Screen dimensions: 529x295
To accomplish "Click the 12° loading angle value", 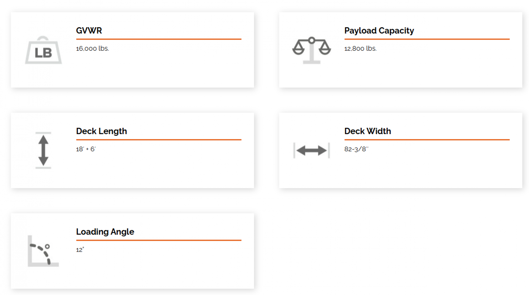I will tap(80, 250).
